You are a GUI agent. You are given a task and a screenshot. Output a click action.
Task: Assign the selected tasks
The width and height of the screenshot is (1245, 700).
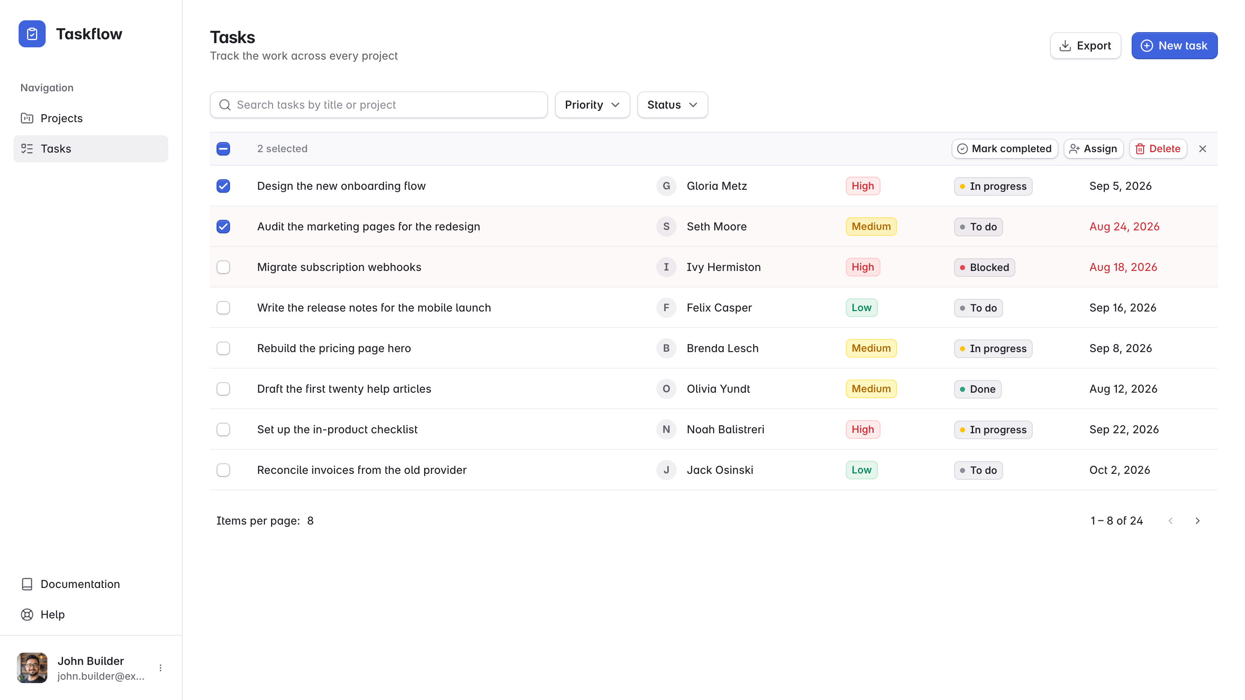[1093, 149]
